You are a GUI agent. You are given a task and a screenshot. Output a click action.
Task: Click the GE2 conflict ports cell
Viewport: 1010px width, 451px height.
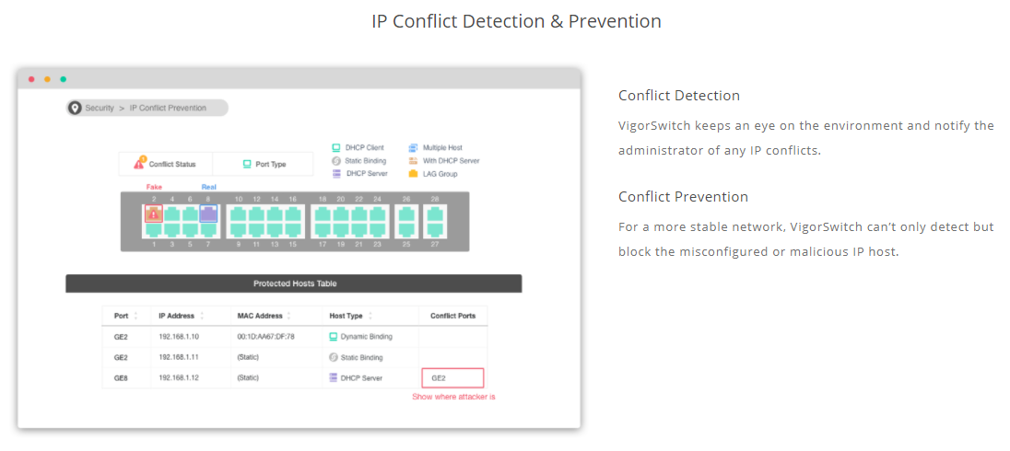pos(452,377)
